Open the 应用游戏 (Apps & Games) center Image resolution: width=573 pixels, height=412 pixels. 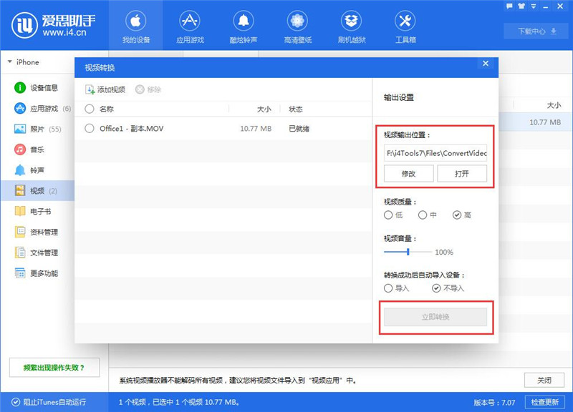[191, 26]
